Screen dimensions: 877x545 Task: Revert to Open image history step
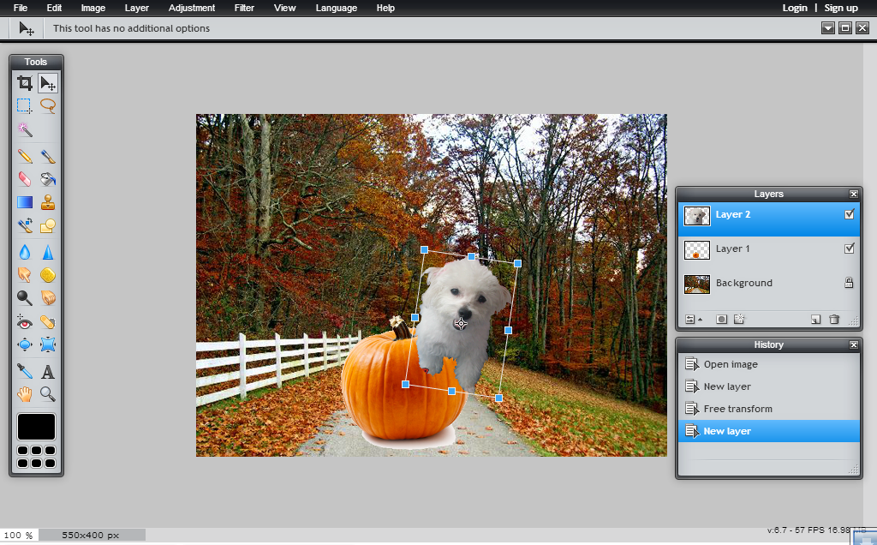(769, 364)
